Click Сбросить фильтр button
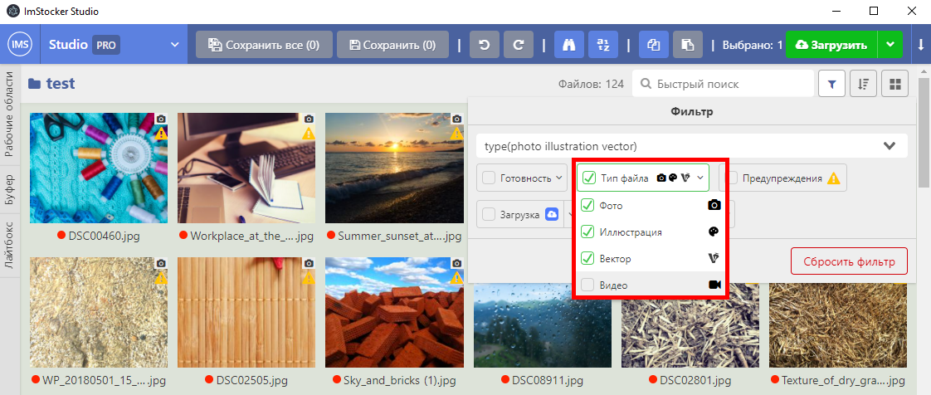 click(x=849, y=261)
